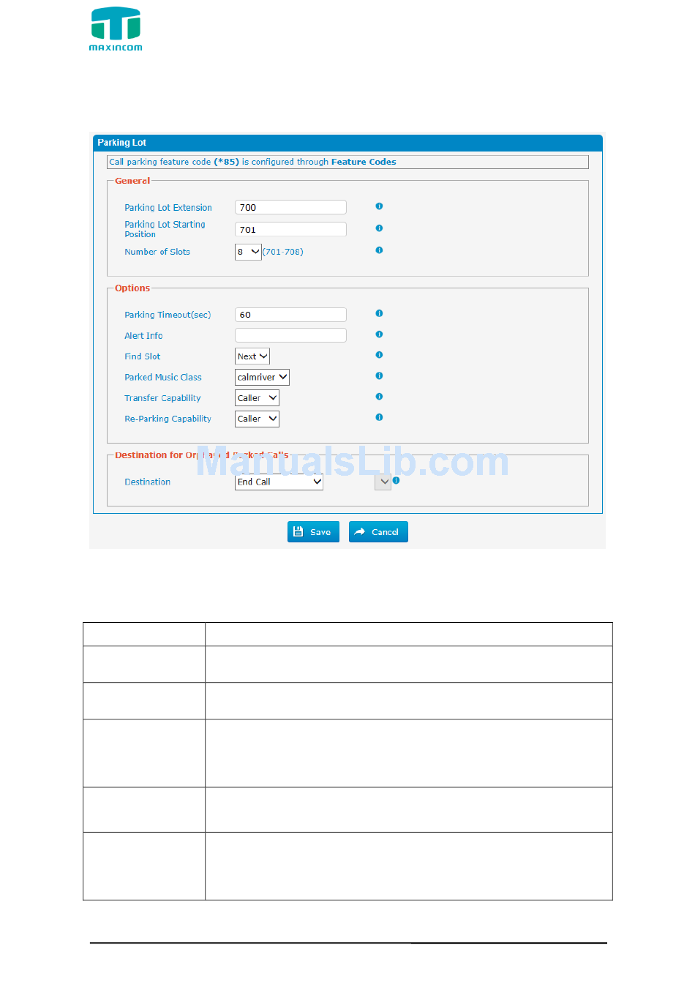Click the Save button
The width and height of the screenshot is (695, 1002).
point(313,532)
